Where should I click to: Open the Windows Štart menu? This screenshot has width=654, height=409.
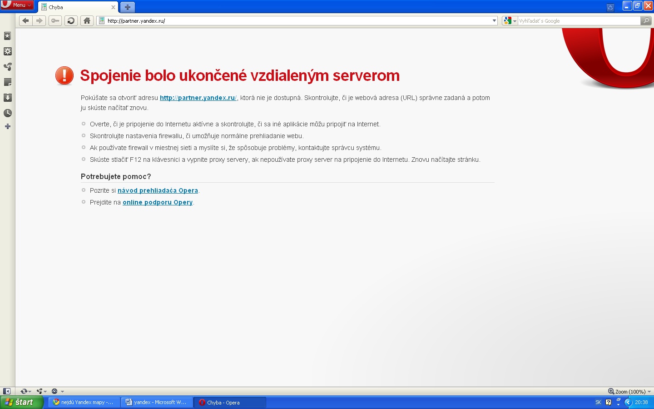[x=21, y=402]
